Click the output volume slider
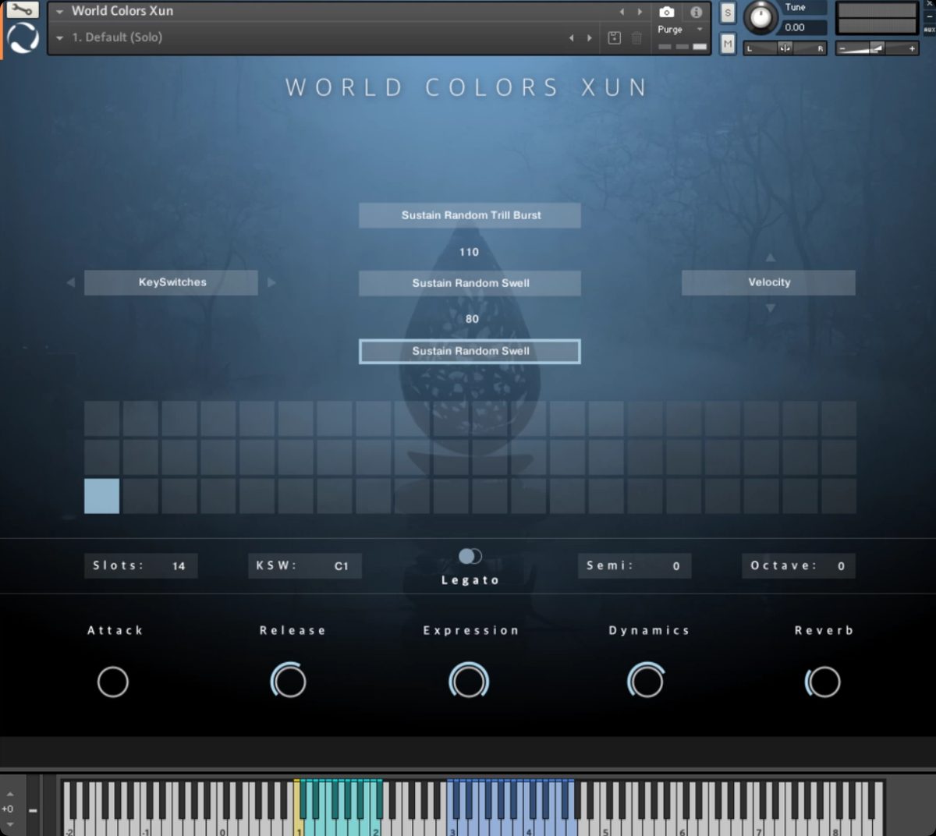Image resolution: width=936 pixels, height=836 pixels. [877, 48]
